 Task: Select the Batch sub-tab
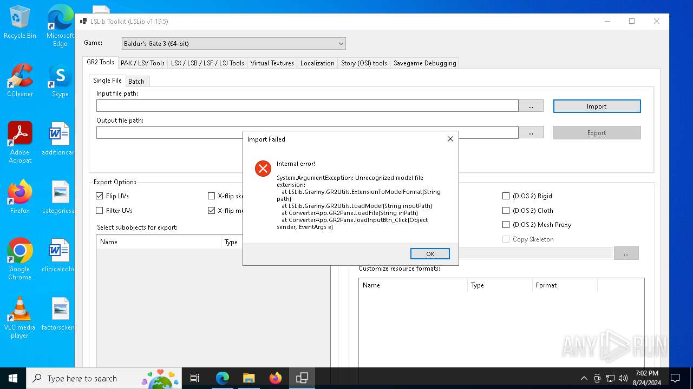[136, 81]
